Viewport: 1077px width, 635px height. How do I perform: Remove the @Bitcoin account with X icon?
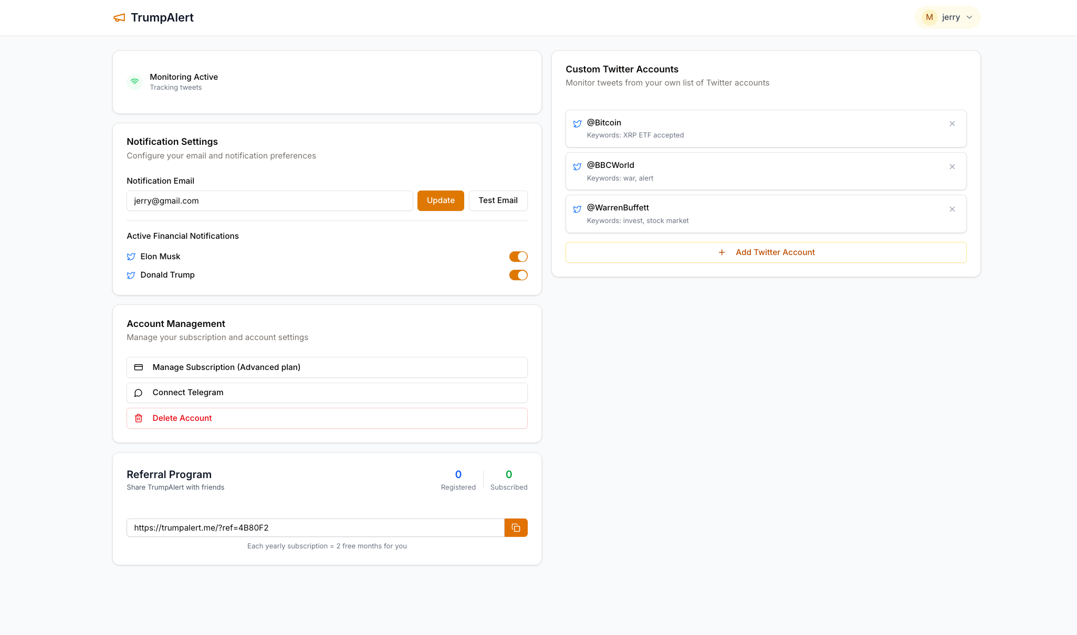pos(952,124)
